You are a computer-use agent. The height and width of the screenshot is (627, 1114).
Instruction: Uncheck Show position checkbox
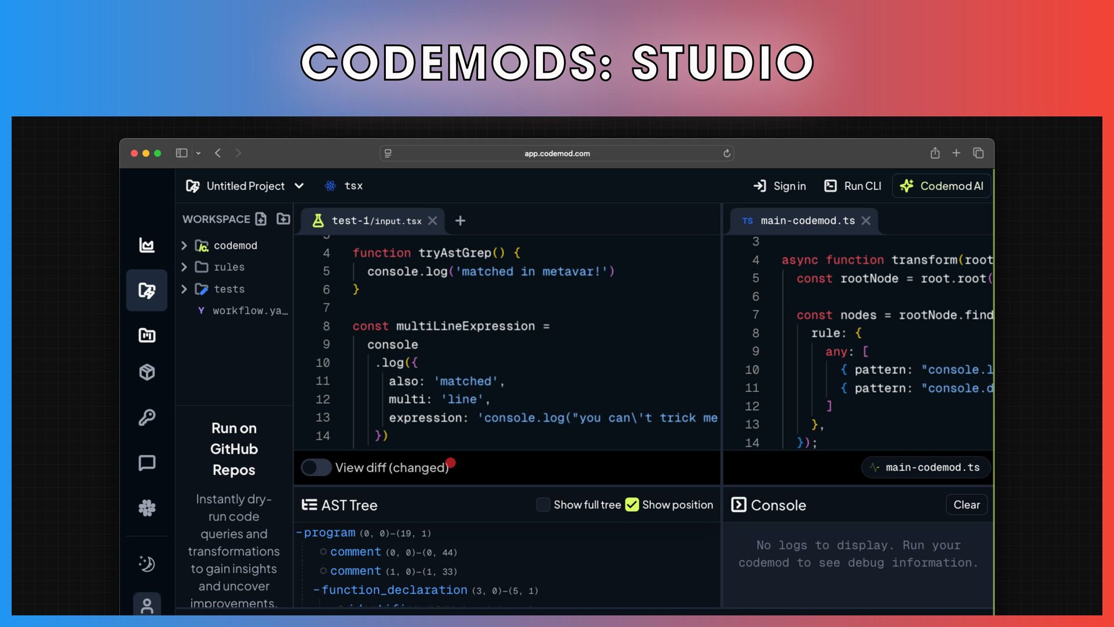(632, 505)
